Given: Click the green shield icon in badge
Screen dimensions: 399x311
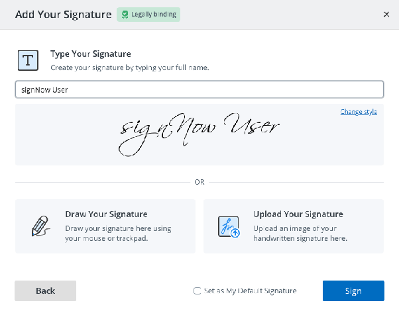Looking at the screenshot, I should pyautogui.click(x=125, y=15).
